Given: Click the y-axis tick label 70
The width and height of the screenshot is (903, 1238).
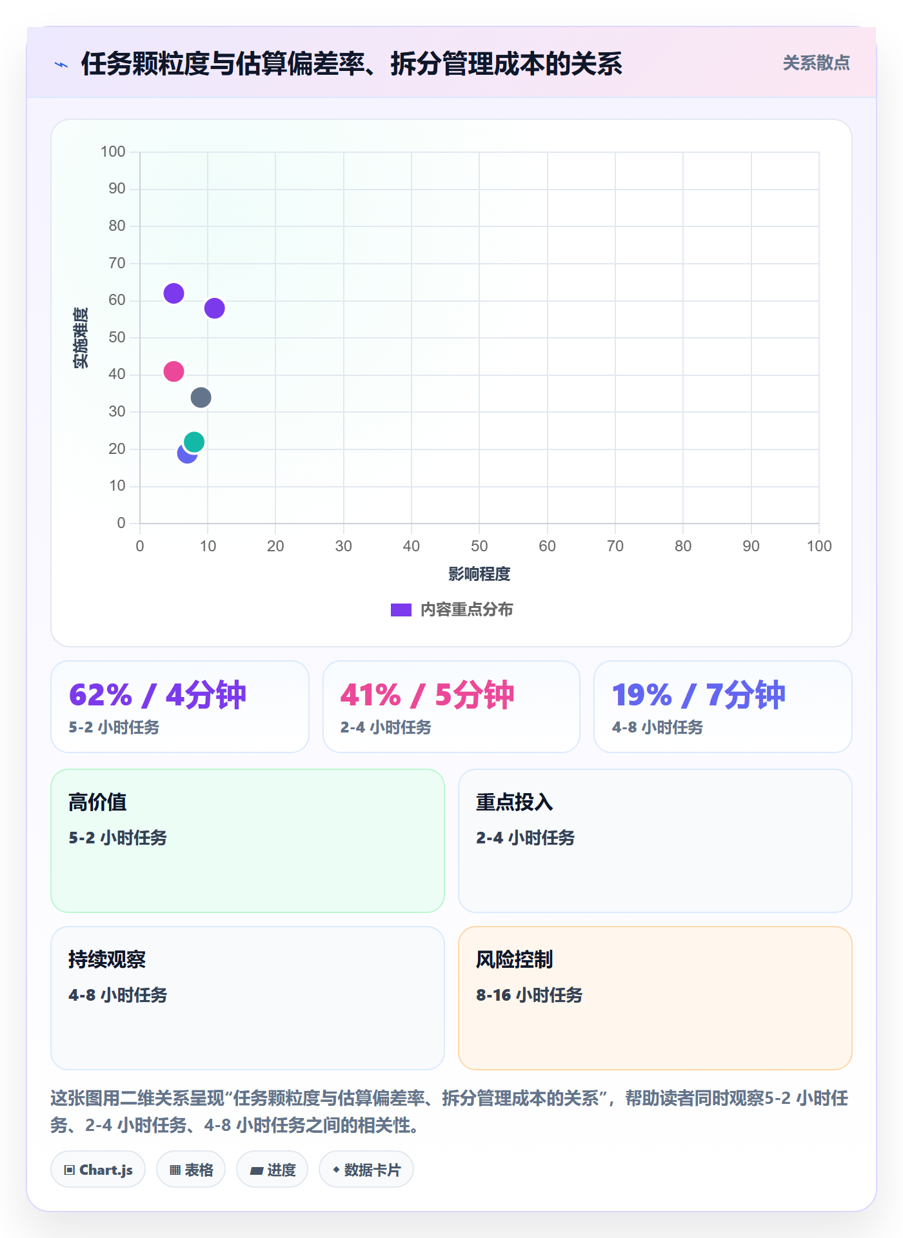Looking at the screenshot, I should click(x=117, y=263).
